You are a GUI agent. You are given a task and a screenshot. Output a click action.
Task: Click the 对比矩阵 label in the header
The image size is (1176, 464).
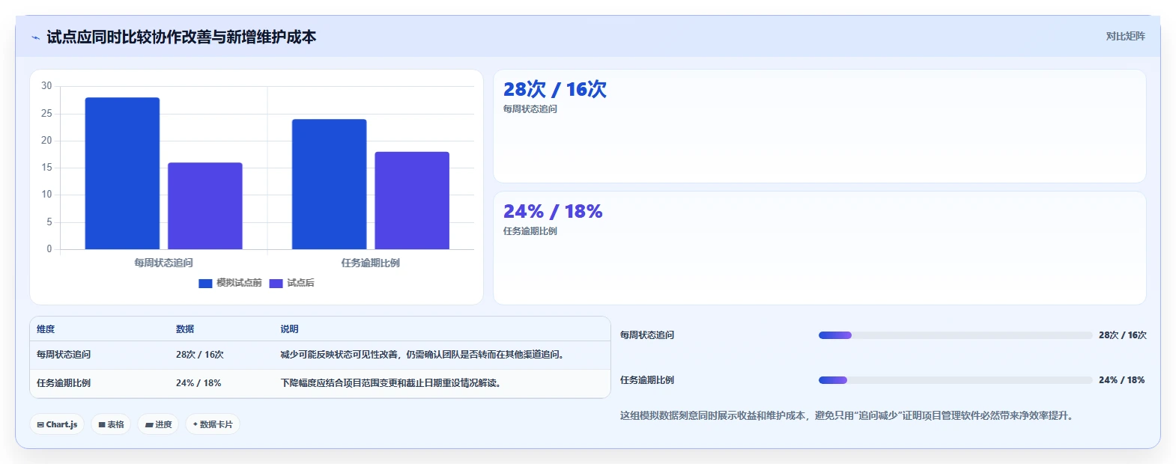(x=1125, y=36)
